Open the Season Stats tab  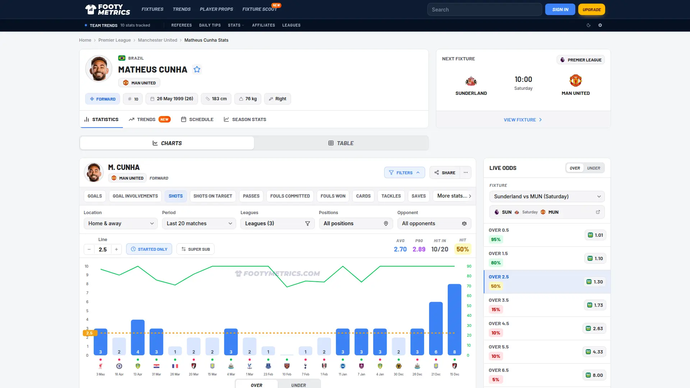coord(245,119)
